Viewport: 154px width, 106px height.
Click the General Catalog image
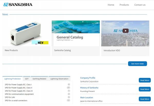pos(76,33)
